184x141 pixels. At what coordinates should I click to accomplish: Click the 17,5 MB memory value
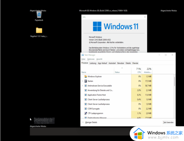[148, 81]
